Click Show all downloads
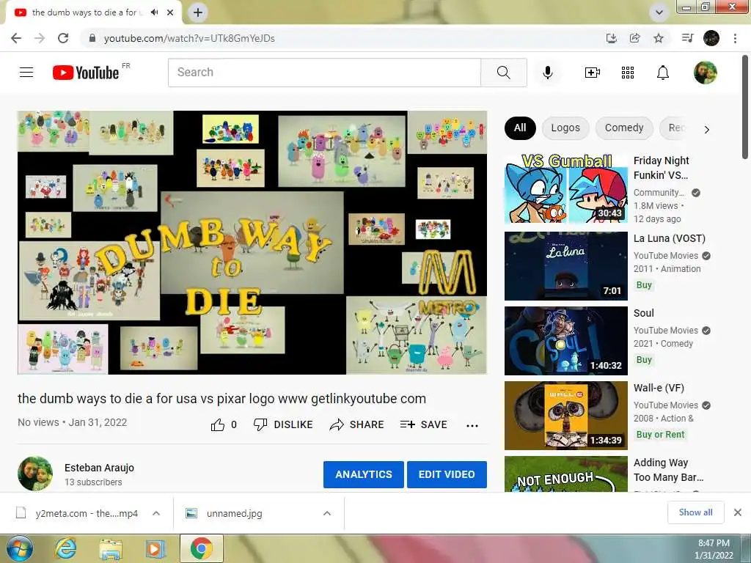 click(x=696, y=512)
